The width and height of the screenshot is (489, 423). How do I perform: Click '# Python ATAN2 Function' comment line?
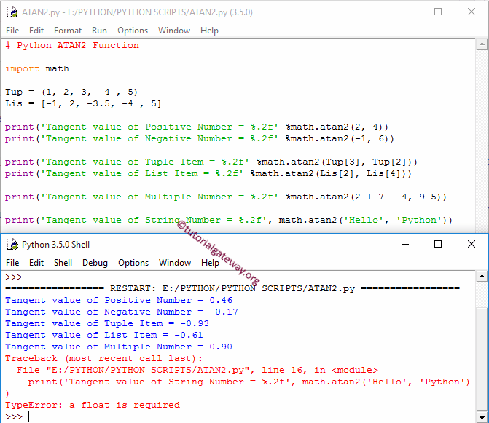[72, 45]
